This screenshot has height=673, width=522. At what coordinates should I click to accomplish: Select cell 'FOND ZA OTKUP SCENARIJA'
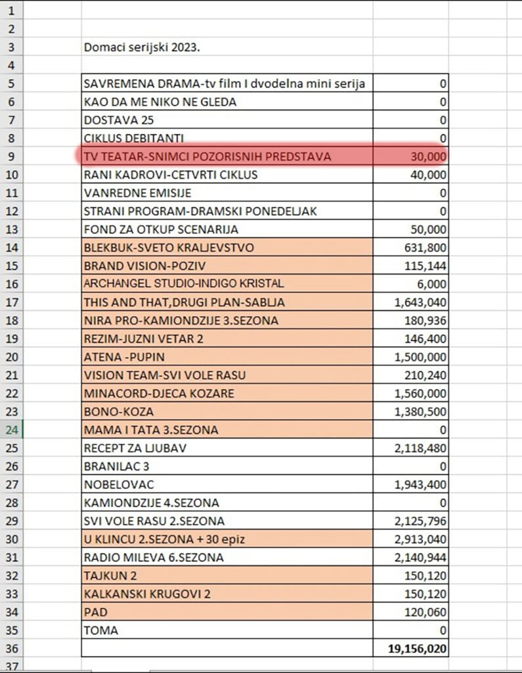pyautogui.click(x=227, y=229)
